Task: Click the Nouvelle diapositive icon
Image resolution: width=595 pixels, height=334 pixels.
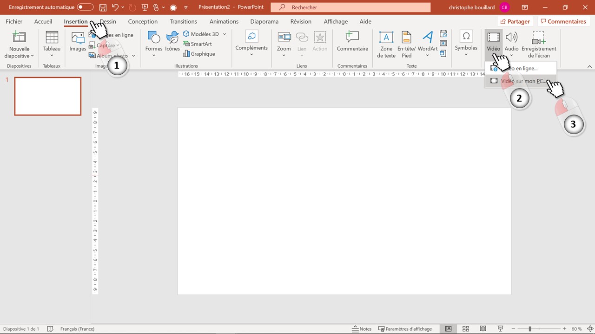Action: [19, 38]
